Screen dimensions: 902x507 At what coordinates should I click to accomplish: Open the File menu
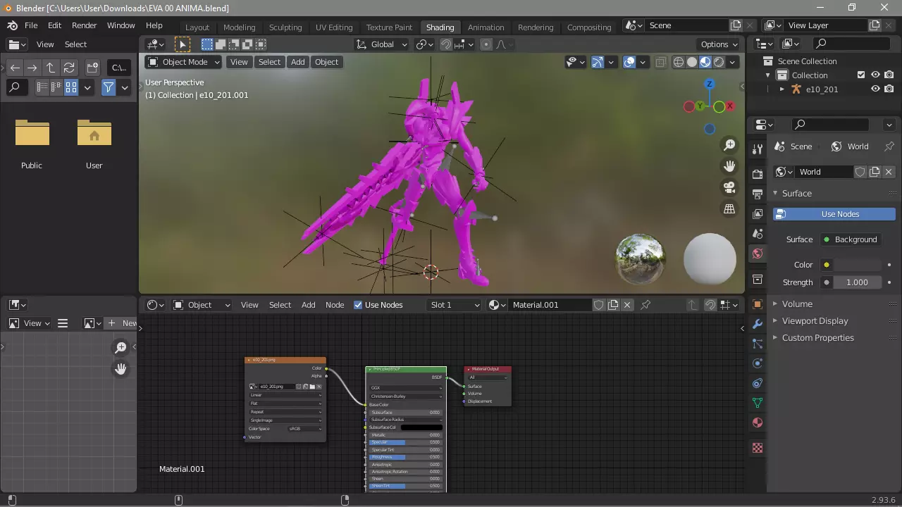31,25
